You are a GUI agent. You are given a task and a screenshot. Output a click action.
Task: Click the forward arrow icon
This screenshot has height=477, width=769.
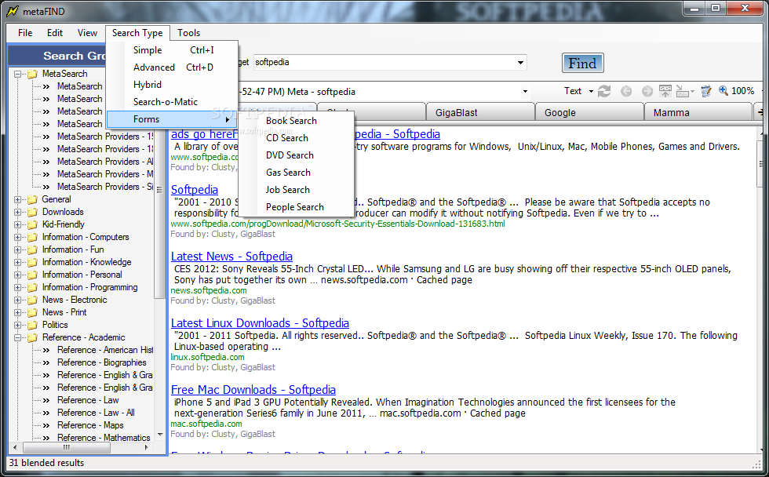tap(647, 91)
